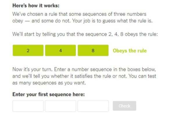Click the grey Check button
This screenshot has width=186, height=113.
click(124, 106)
